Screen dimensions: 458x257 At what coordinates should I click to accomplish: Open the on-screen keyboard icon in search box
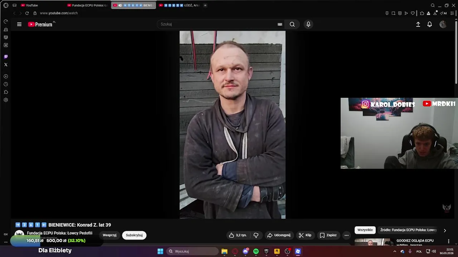(x=280, y=24)
